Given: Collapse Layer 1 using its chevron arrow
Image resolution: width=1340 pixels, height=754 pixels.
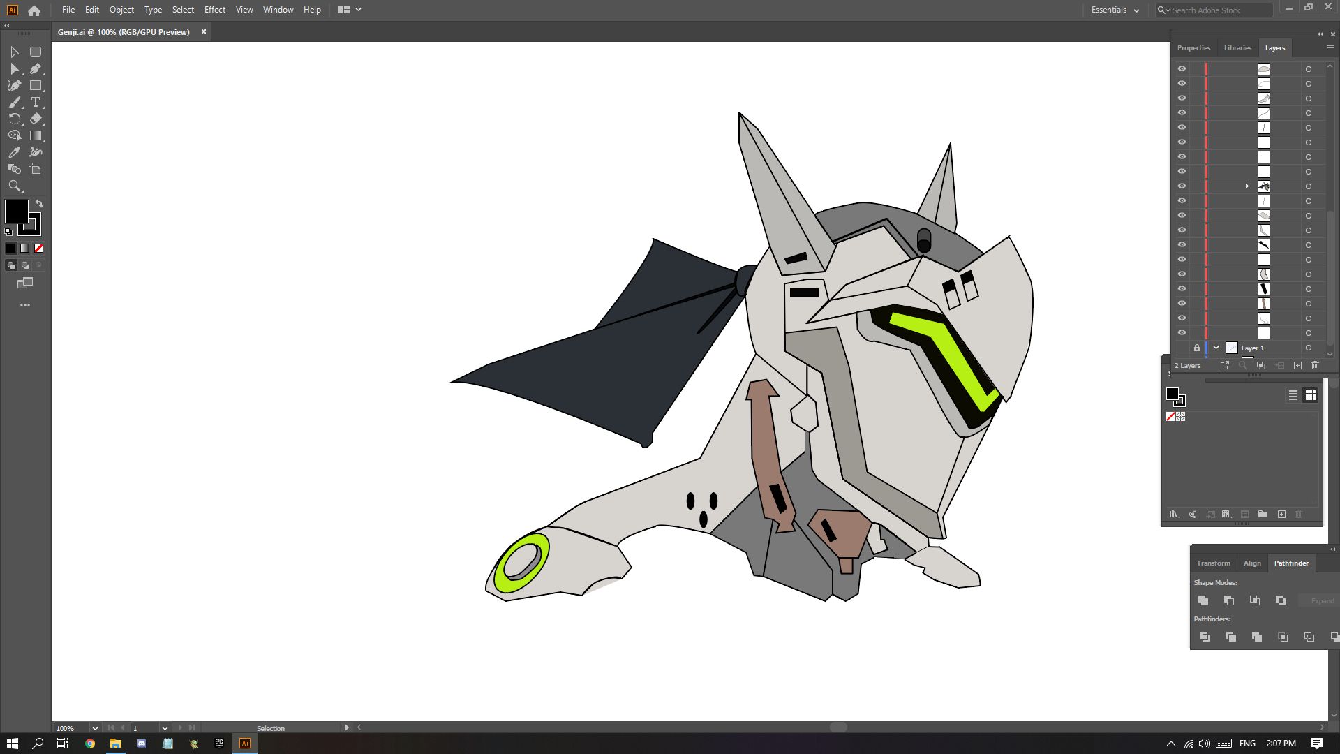Looking at the screenshot, I should click(x=1215, y=348).
